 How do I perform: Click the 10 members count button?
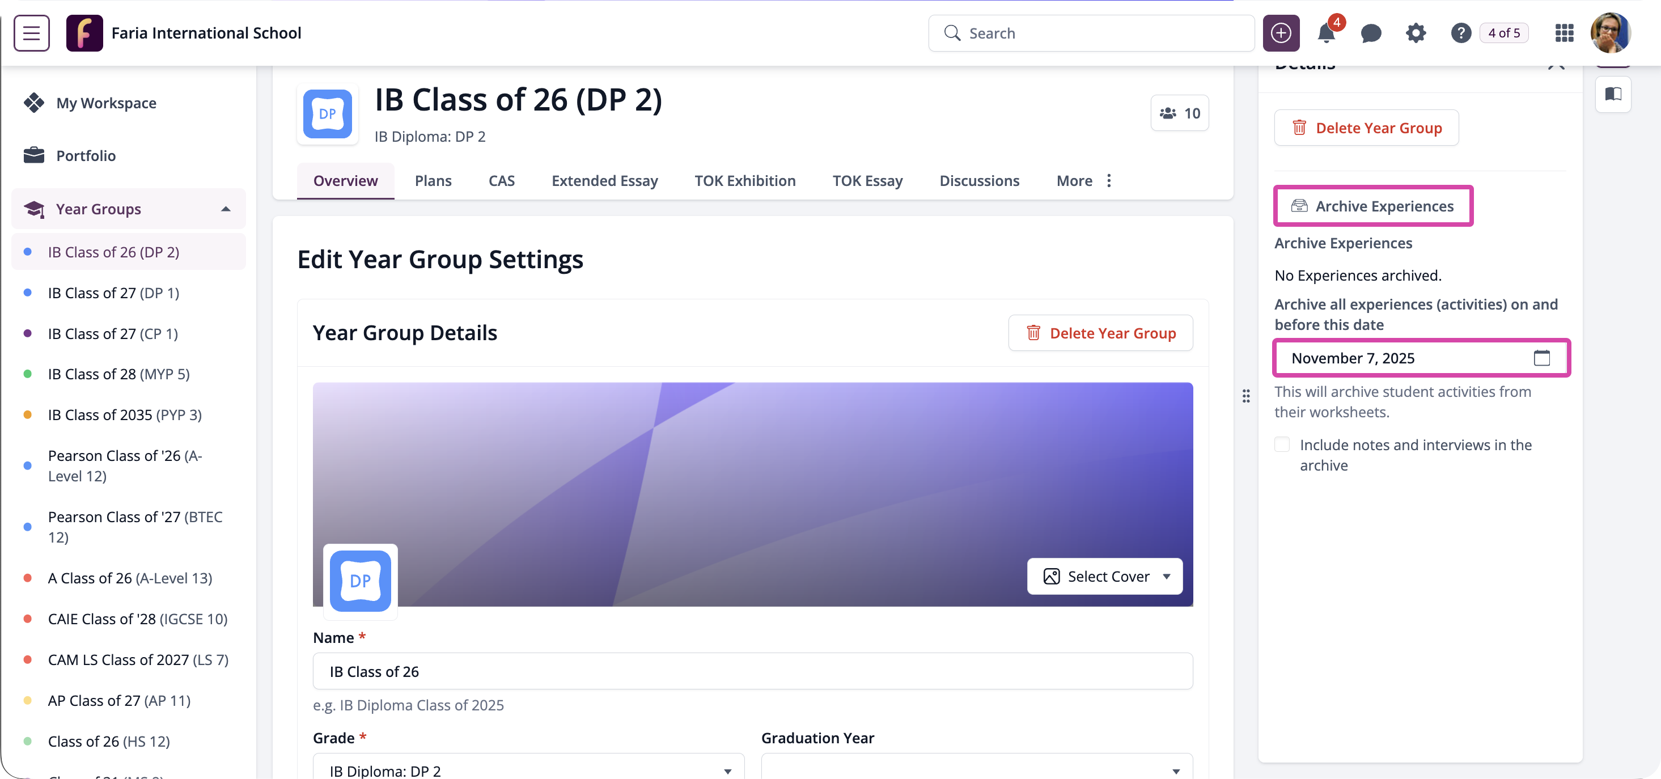click(1179, 113)
